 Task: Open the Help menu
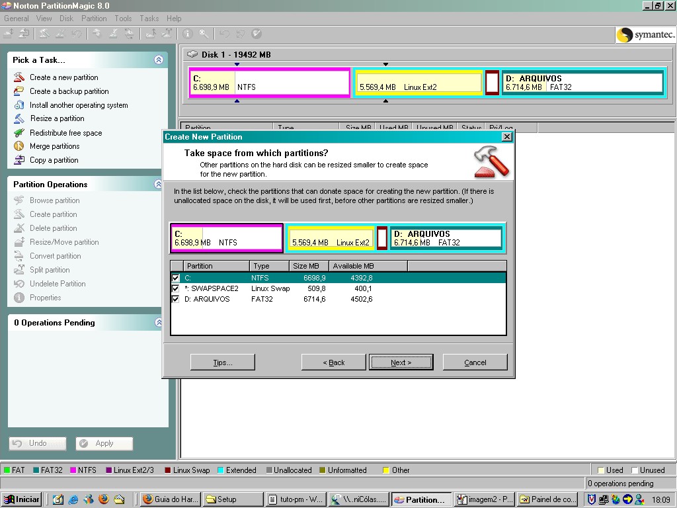coord(174,19)
